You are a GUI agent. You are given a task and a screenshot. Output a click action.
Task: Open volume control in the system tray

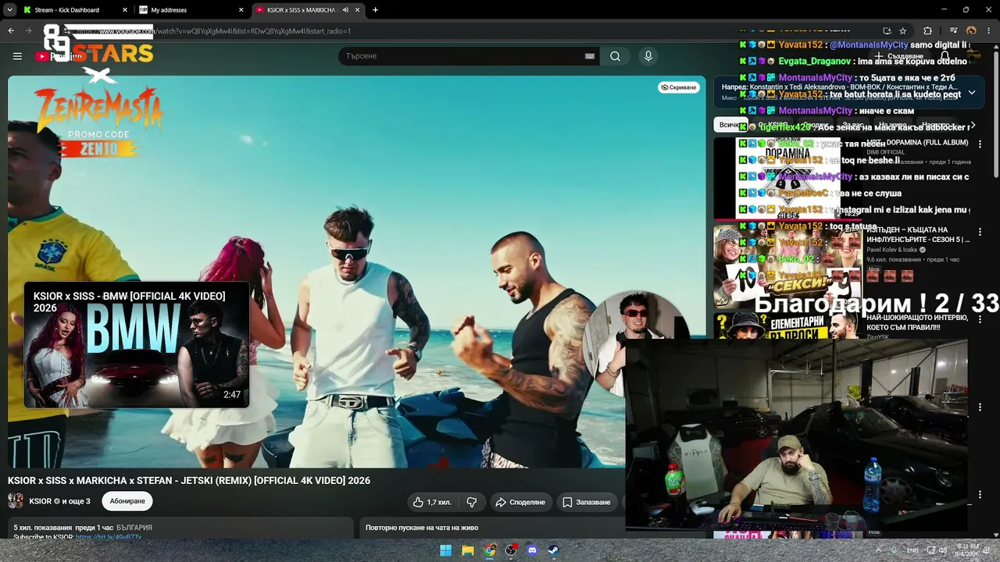942,550
